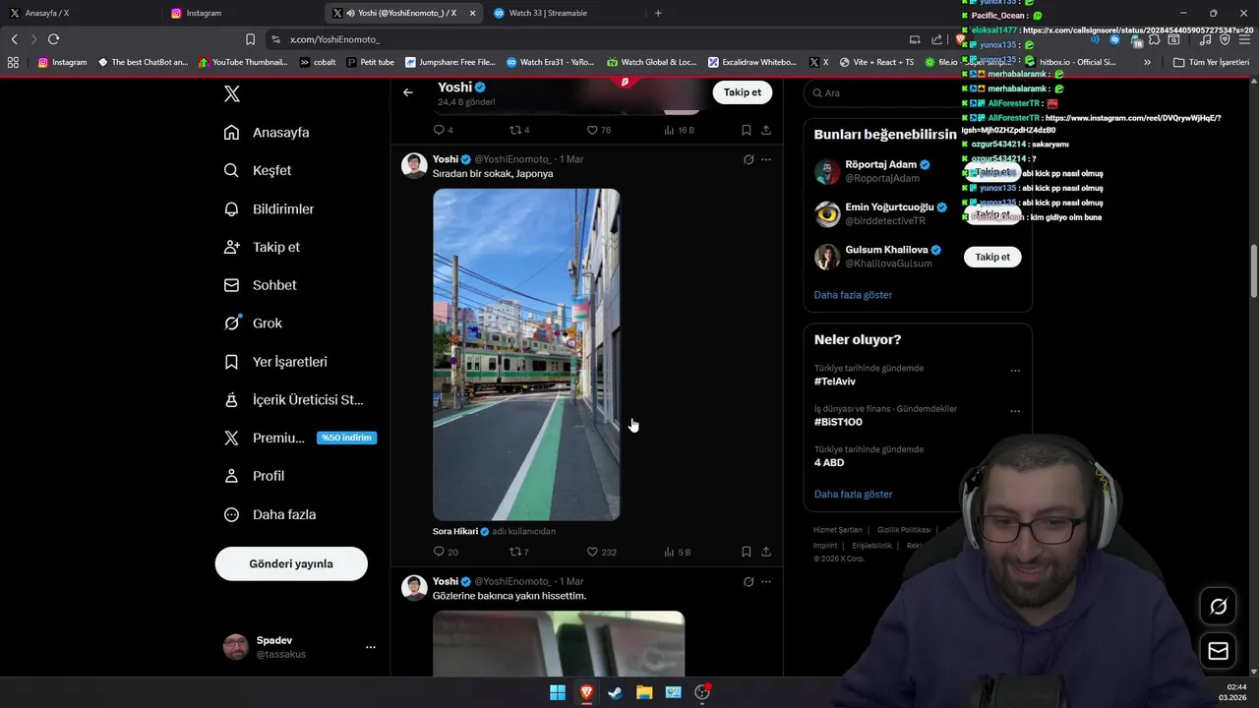Repost the post with 7 reposts

pos(514,552)
